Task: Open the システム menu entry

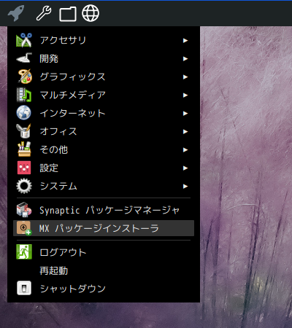Action: 104,186
